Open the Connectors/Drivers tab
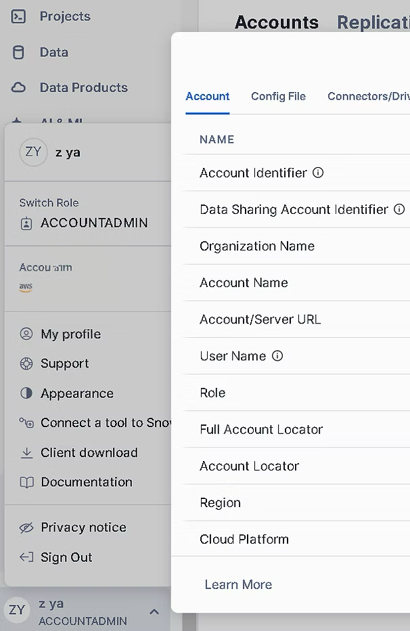The image size is (410, 631). click(x=368, y=97)
